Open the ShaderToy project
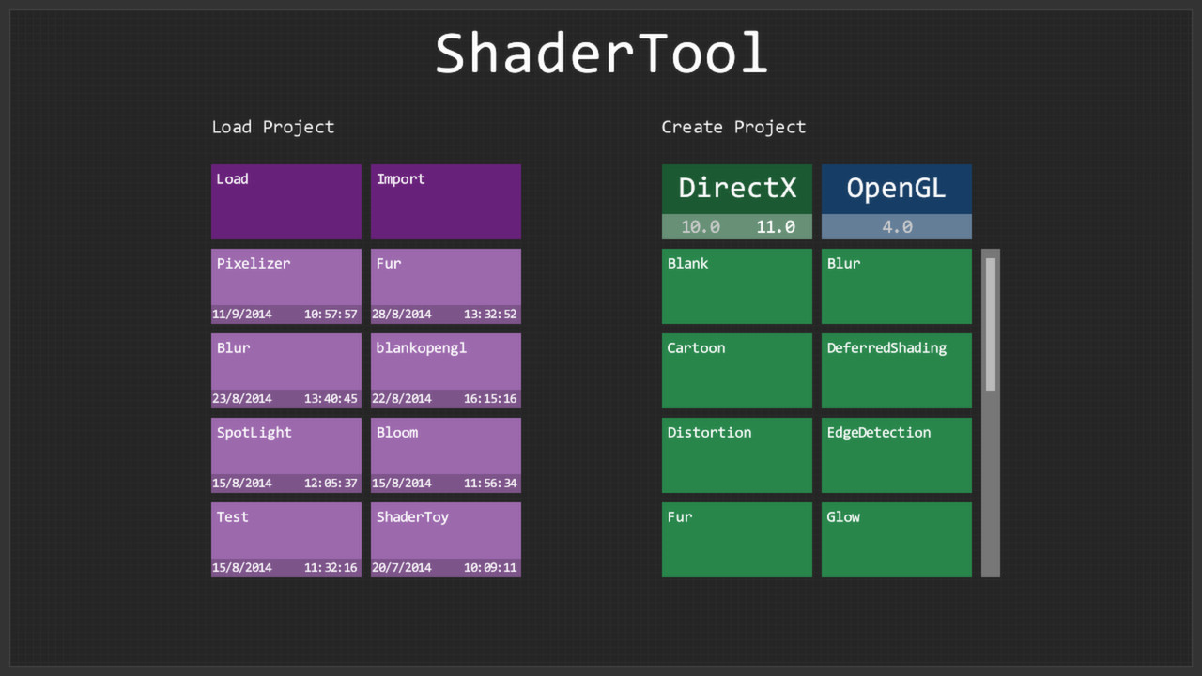 click(x=445, y=535)
